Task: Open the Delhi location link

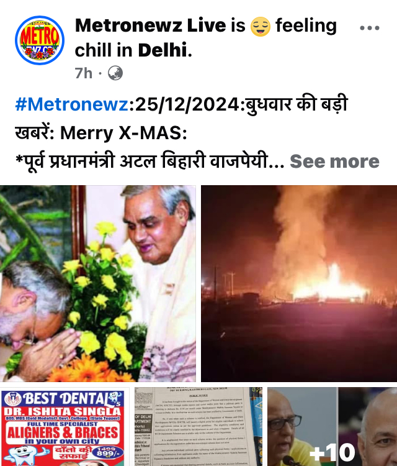Action: click(163, 50)
